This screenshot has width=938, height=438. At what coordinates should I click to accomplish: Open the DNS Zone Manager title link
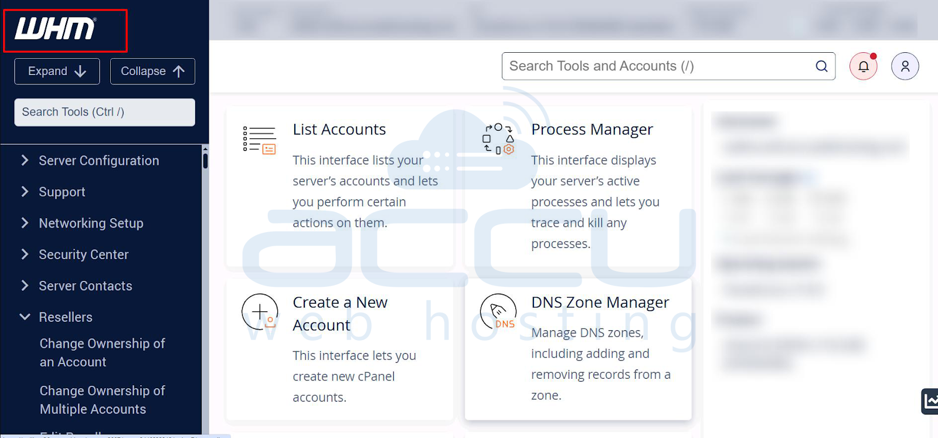coord(600,302)
